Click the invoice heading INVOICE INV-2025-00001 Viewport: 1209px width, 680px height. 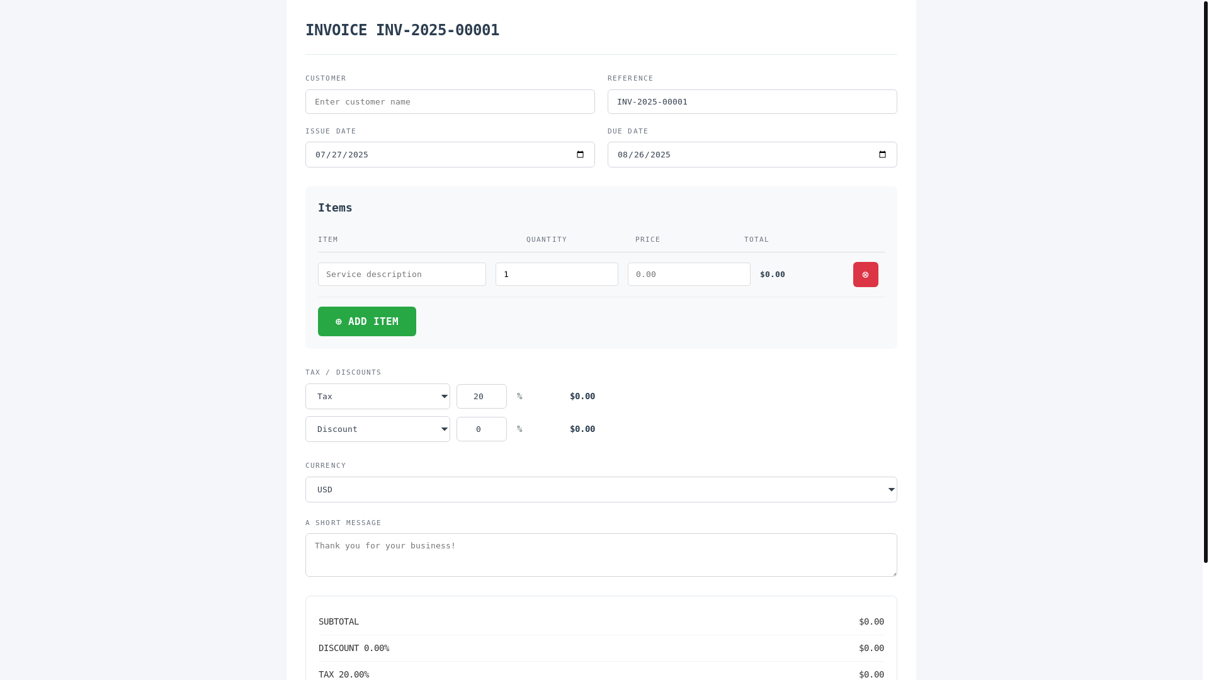402,30
